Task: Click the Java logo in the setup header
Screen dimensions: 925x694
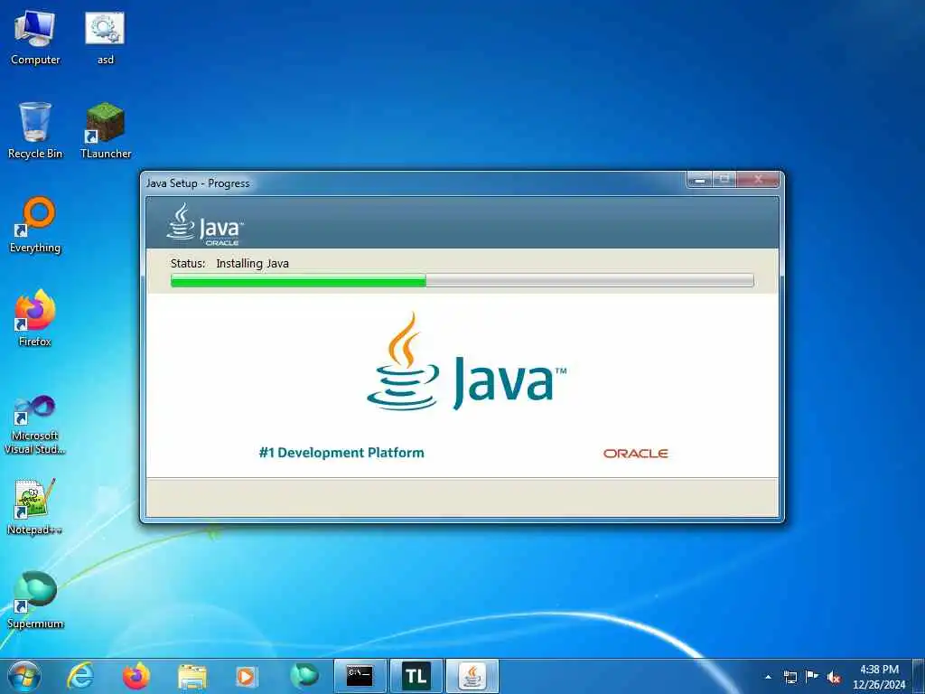Action: coord(204,224)
